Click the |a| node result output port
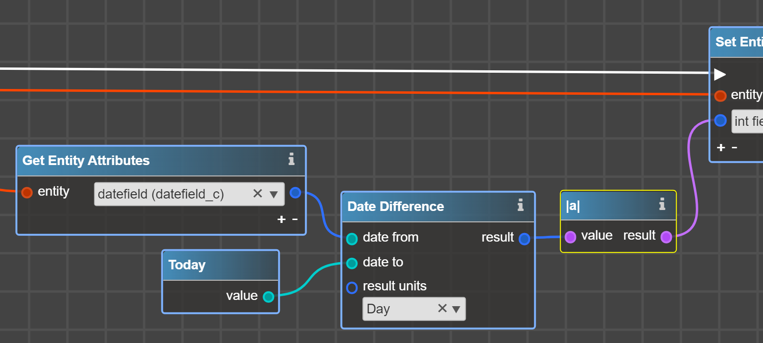 666,237
